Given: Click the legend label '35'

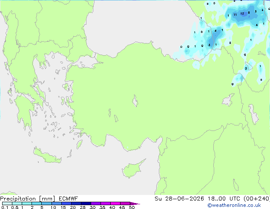Looking at the screenshot, I should pyautogui.click(x=102, y=207).
